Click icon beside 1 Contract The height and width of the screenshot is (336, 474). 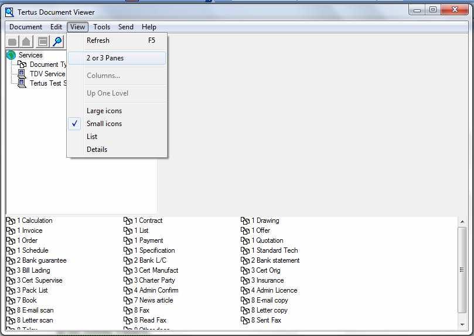tap(128, 220)
